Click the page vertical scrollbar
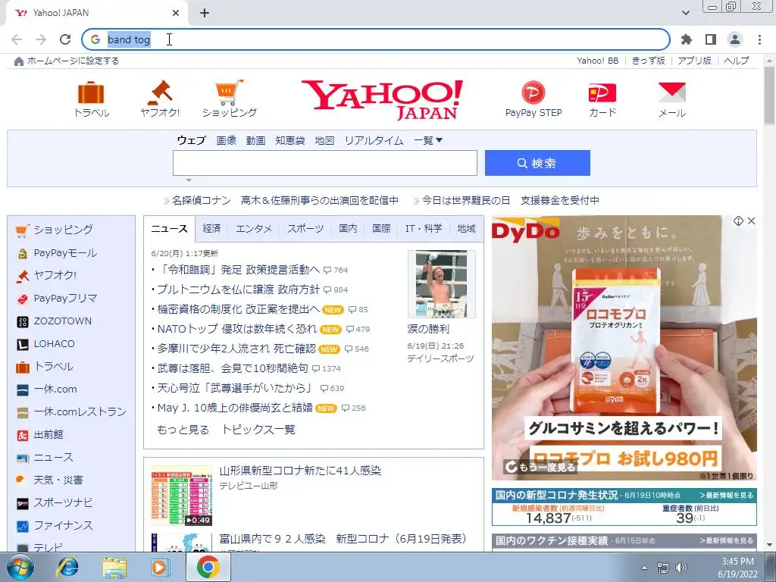This screenshot has width=776, height=582. pos(769,95)
